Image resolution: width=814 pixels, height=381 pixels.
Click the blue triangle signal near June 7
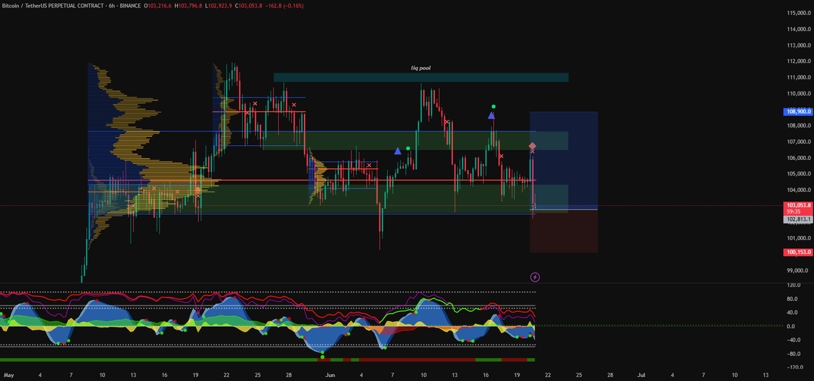(x=398, y=151)
